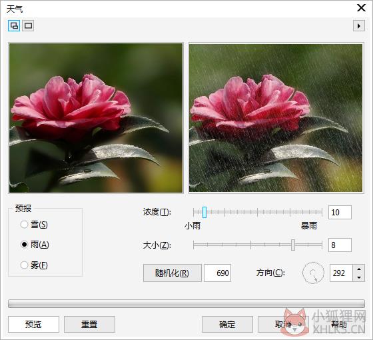Click the 重置 reset button

[x=89, y=324]
